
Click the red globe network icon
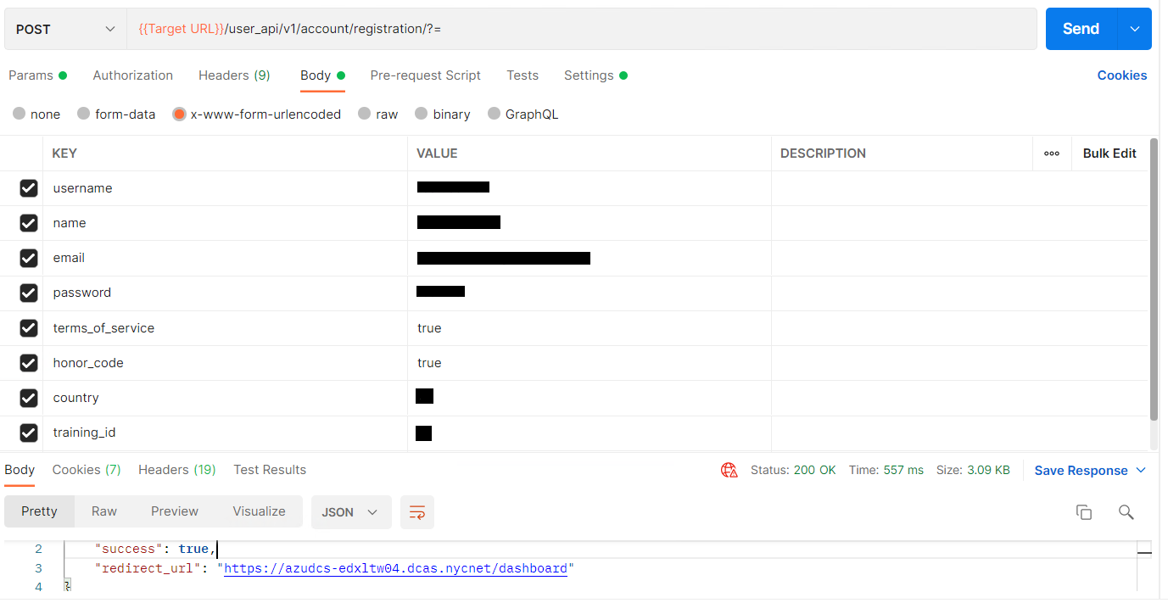(x=729, y=470)
